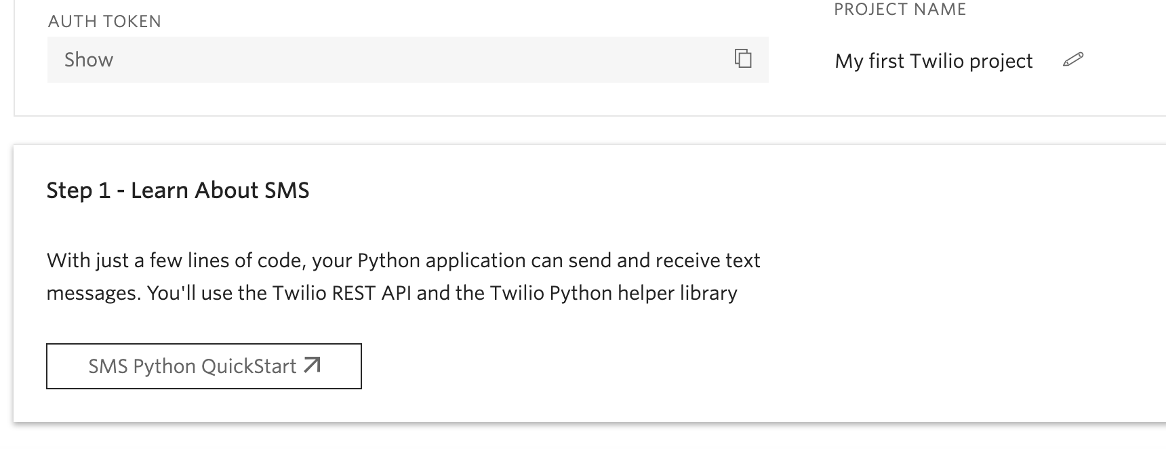Click the AUTH TOKEN label
The width and height of the screenshot is (1166, 449).
tap(104, 21)
